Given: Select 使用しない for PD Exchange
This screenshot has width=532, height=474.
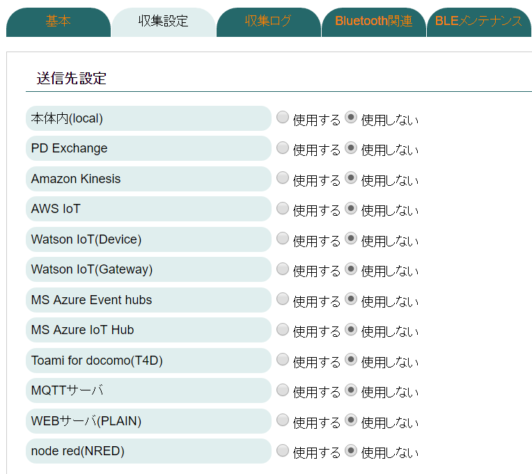Looking at the screenshot, I should [351, 148].
